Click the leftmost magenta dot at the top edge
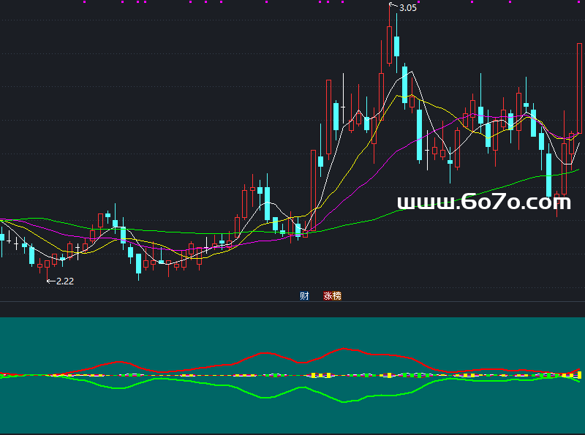This screenshot has width=585, height=435. pyautogui.click(x=84, y=1)
